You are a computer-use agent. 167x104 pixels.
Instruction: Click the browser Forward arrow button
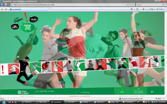click(x=6, y=5)
